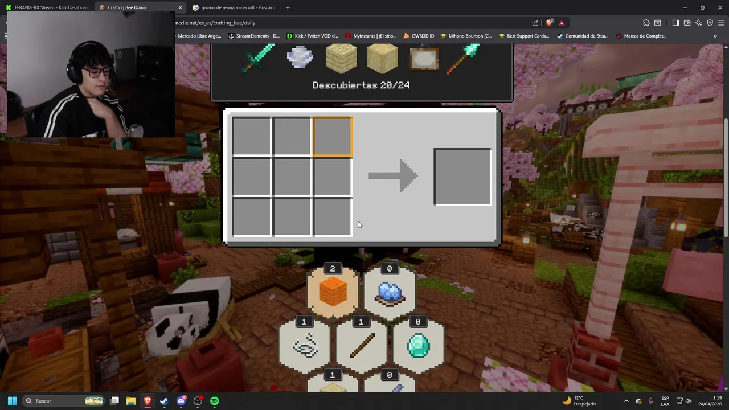729x410 pixels.
Task: Open a new browser tab
Action: (288, 7)
